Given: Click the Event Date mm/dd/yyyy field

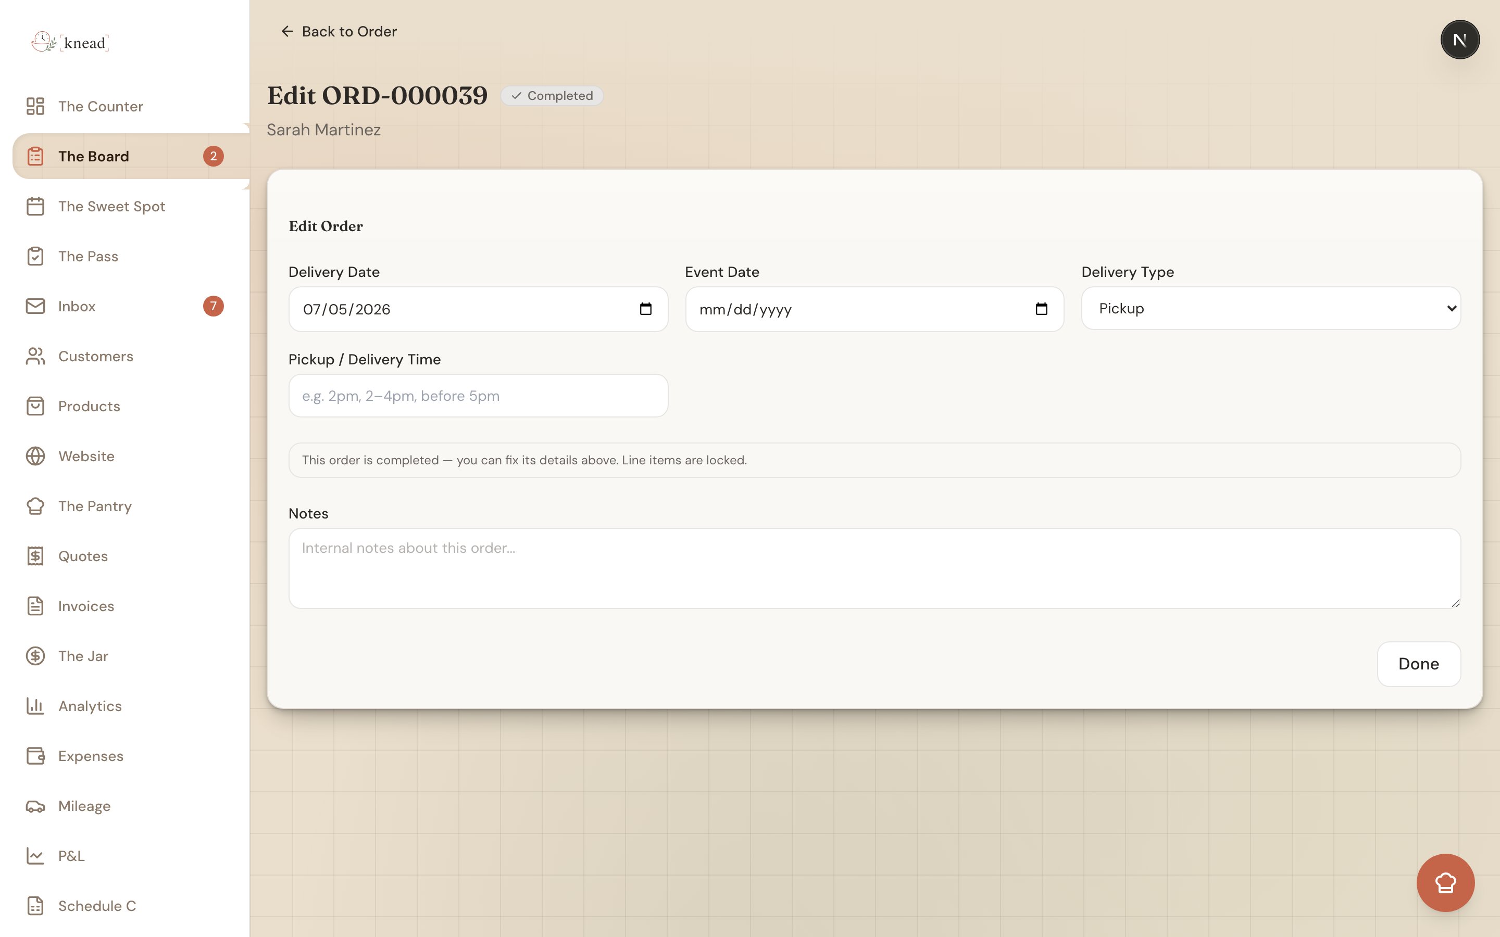Looking at the screenshot, I should 874,309.
